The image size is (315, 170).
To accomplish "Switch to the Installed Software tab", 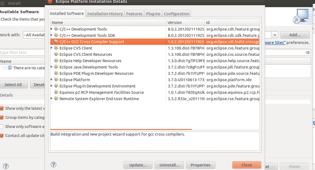I will (67, 13).
